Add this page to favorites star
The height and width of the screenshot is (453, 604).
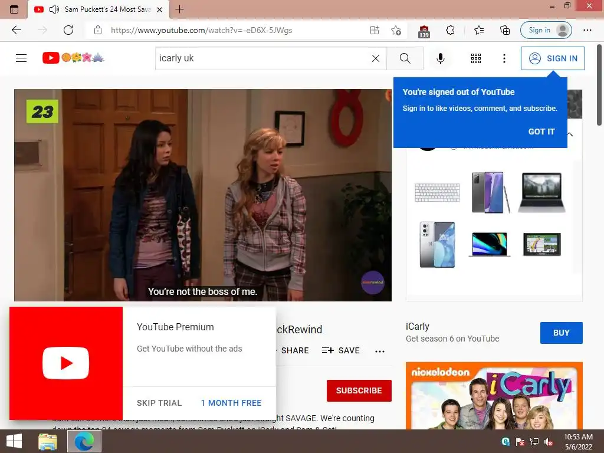point(396,30)
